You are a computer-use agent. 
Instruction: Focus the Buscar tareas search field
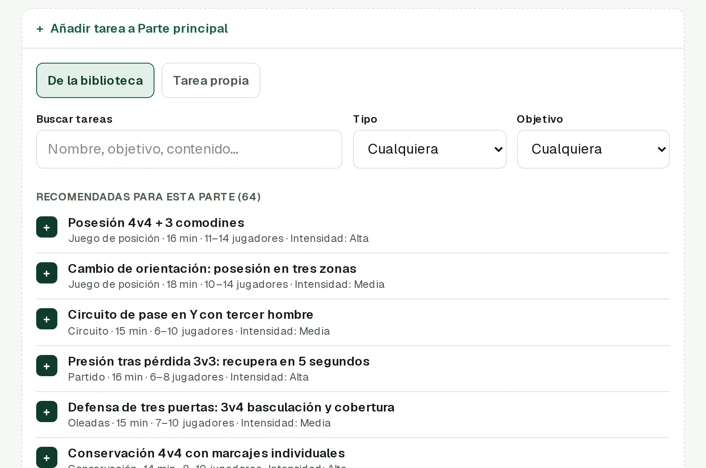pos(189,149)
